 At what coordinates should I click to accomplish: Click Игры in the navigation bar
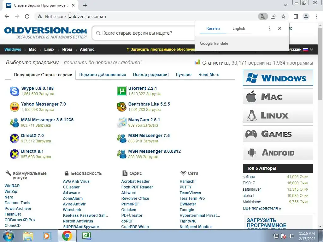[67, 49]
